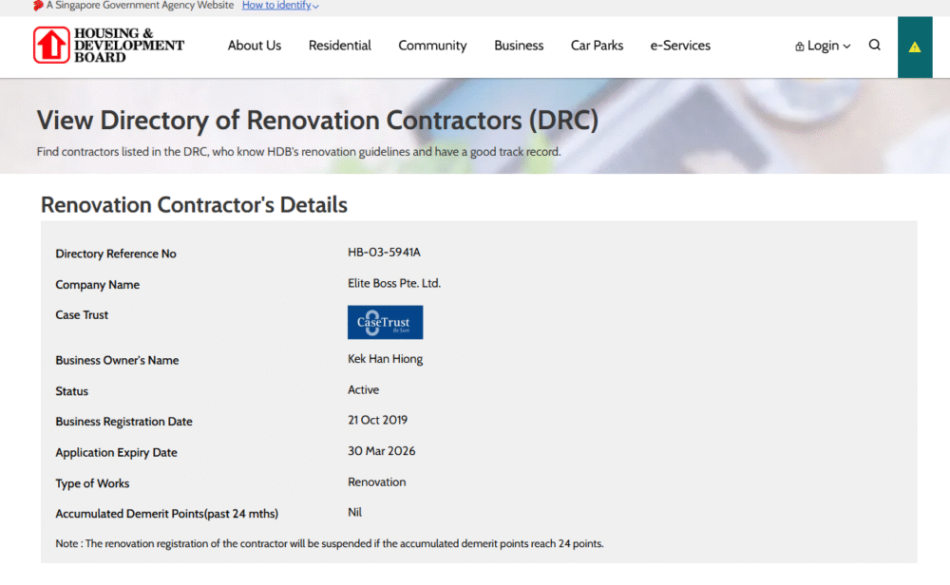The width and height of the screenshot is (950, 585).
Task: Click the Application Expiry Date label
Action: pyautogui.click(x=116, y=452)
